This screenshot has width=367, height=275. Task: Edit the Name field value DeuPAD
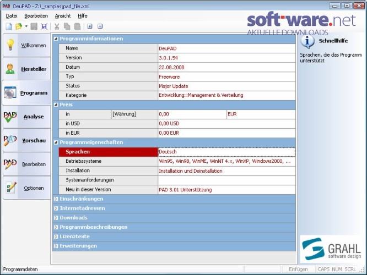[x=226, y=48]
